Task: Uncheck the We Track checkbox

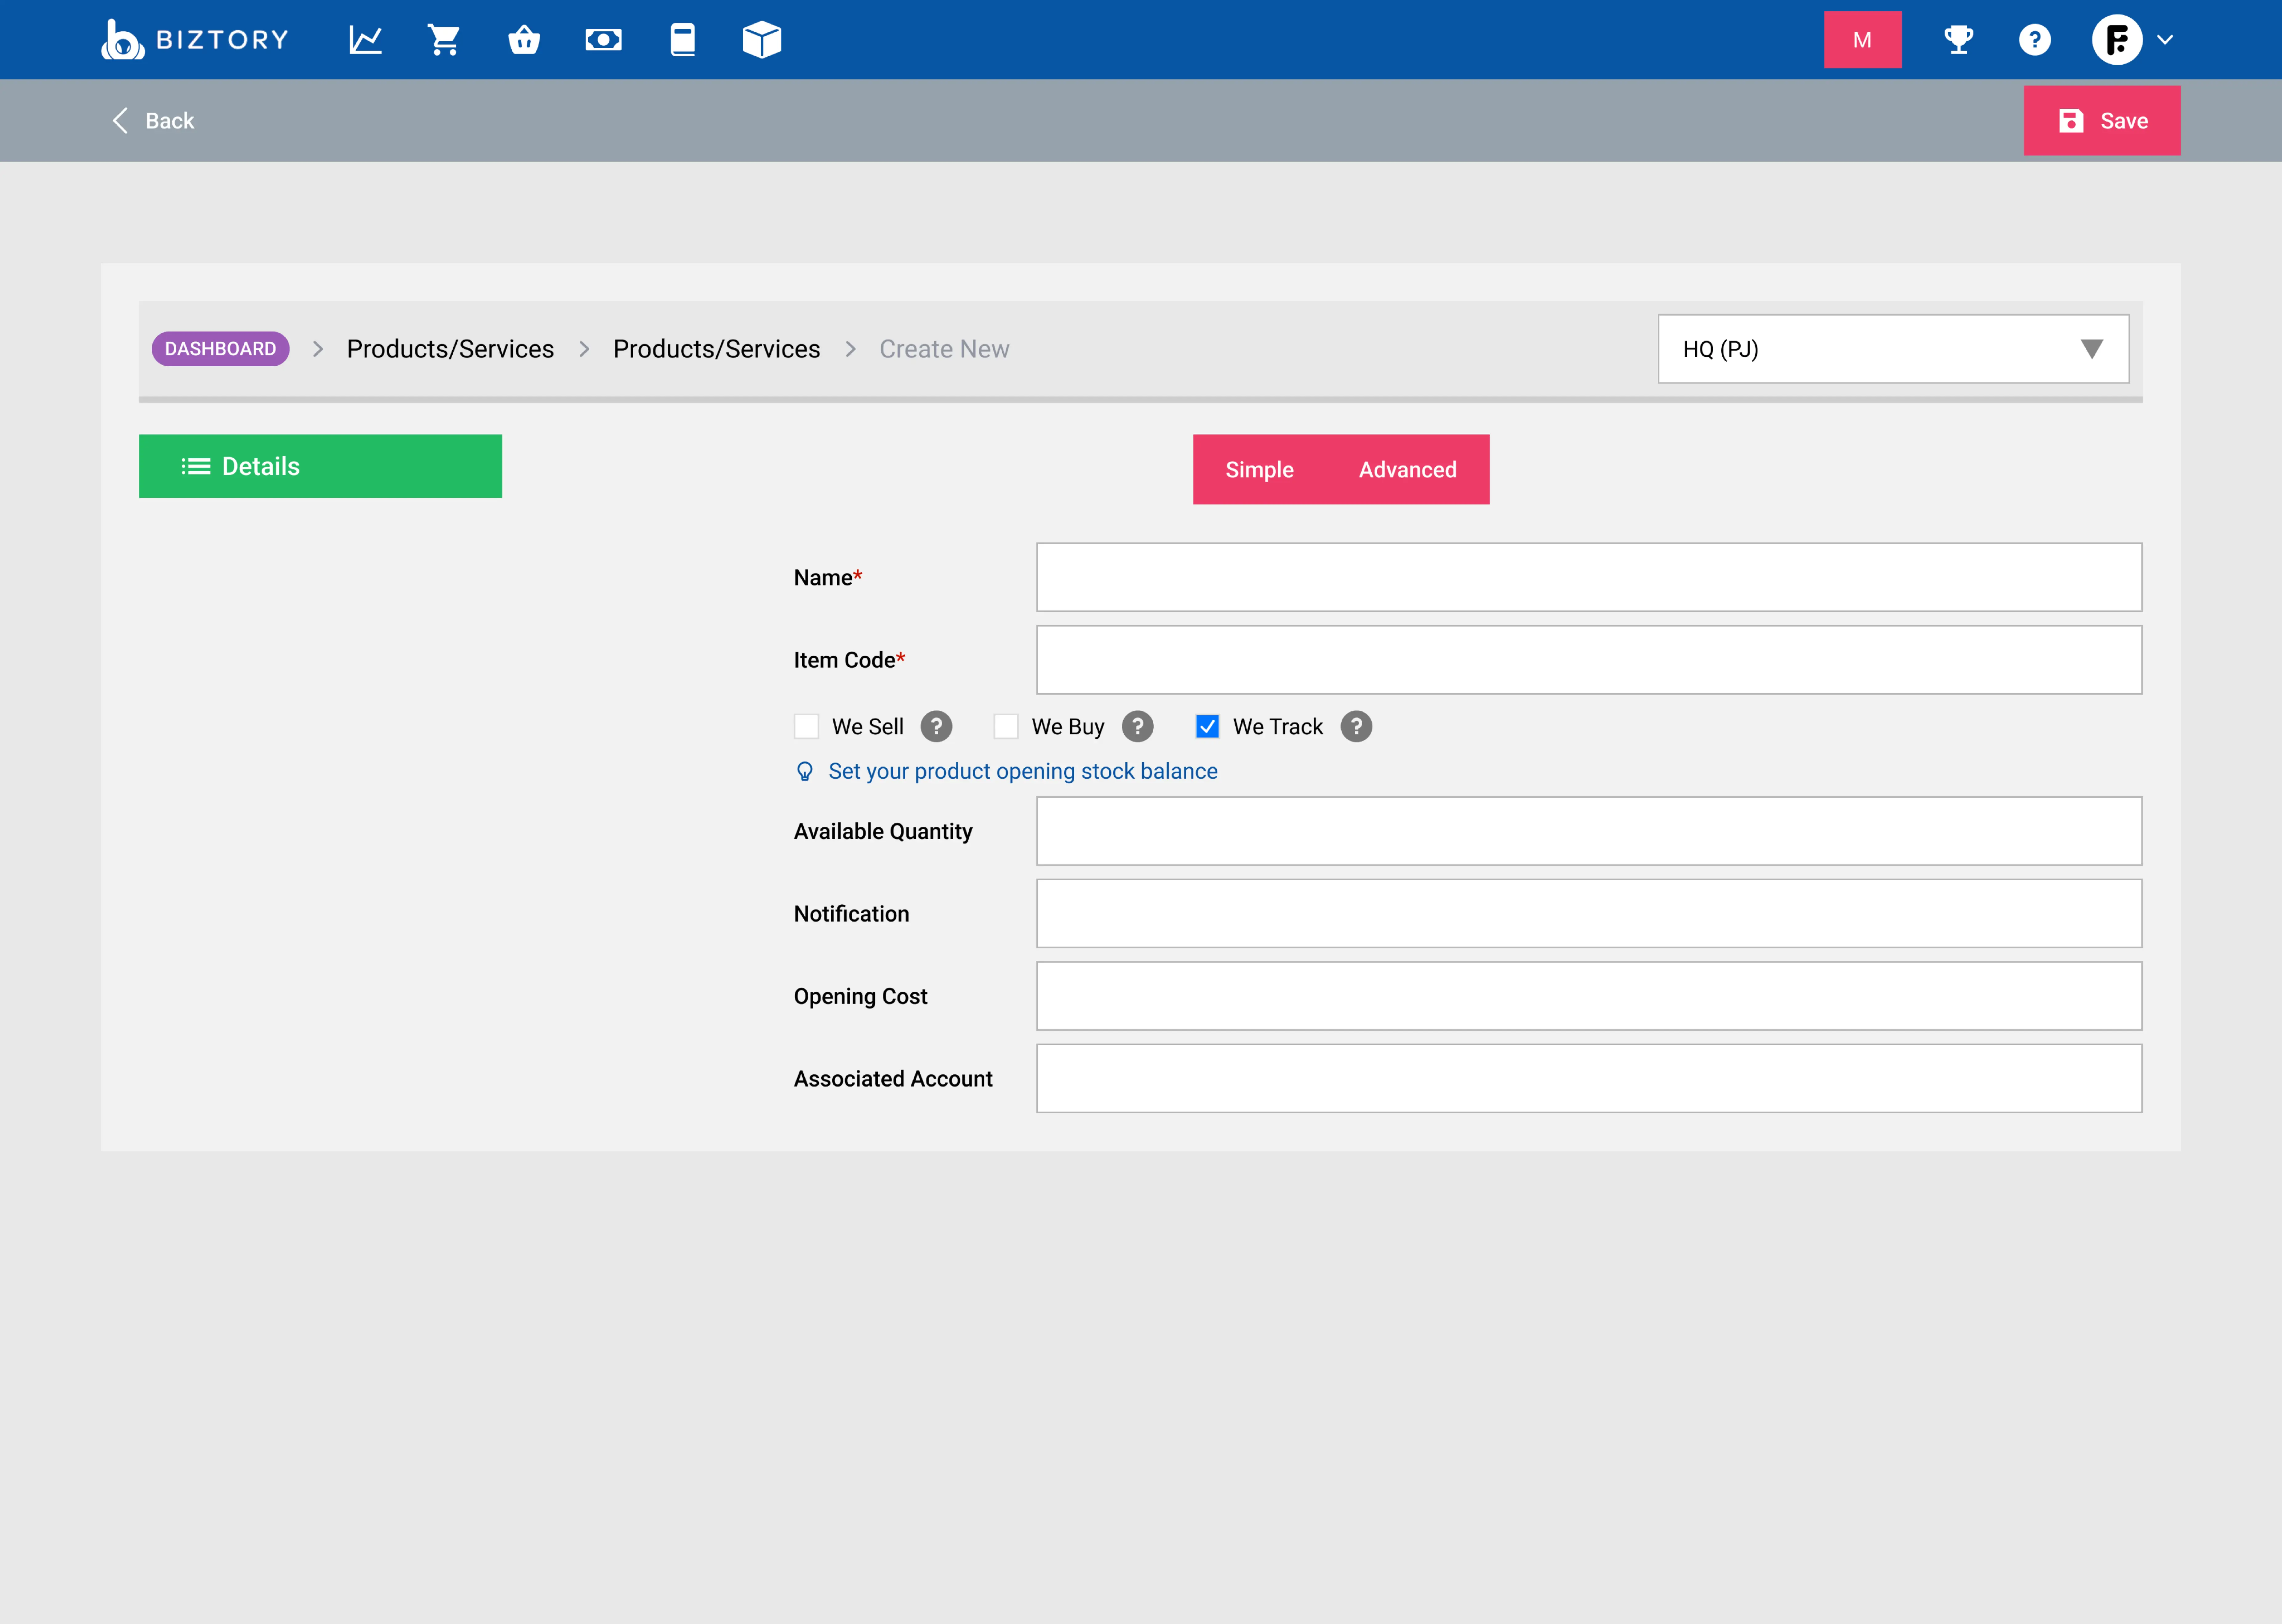Action: 1207,727
